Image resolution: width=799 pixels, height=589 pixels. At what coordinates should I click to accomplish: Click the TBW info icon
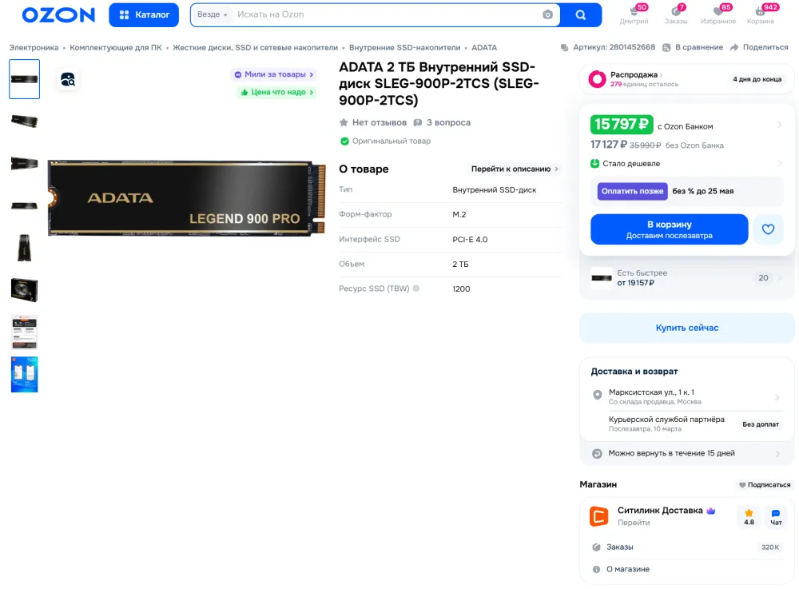(415, 289)
